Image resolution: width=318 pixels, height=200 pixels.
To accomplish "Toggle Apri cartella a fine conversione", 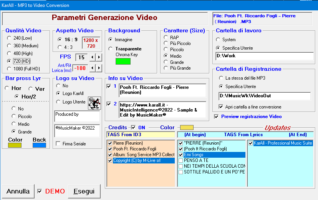I will click(221, 107).
